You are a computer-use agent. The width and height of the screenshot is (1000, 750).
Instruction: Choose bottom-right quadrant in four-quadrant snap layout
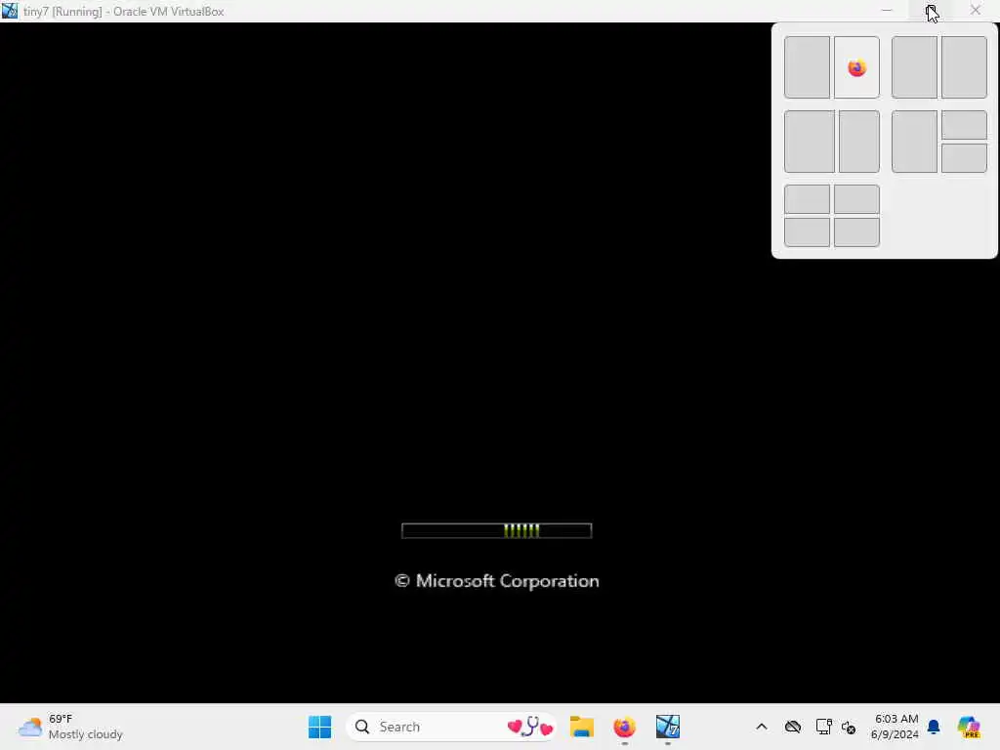[856, 232]
